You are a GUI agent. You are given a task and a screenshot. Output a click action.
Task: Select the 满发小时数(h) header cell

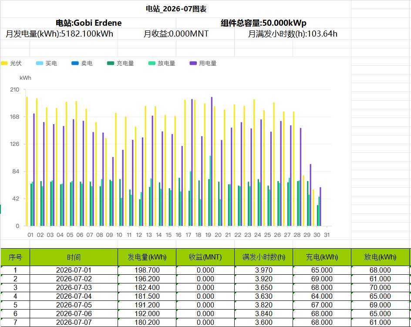pos(264,257)
